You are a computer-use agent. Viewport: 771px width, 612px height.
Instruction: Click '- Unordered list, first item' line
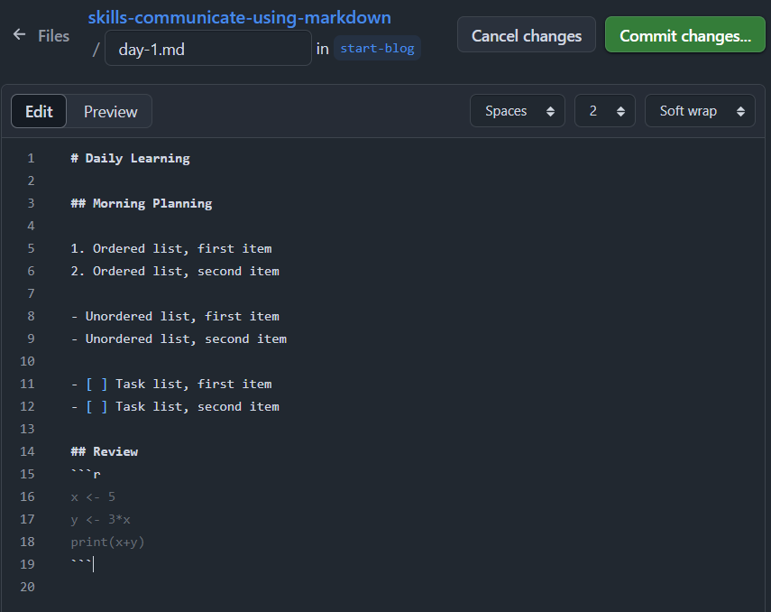pyautogui.click(x=175, y=316)
